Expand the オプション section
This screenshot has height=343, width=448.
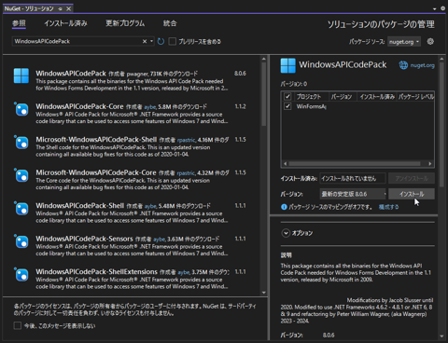coord(286,233)
